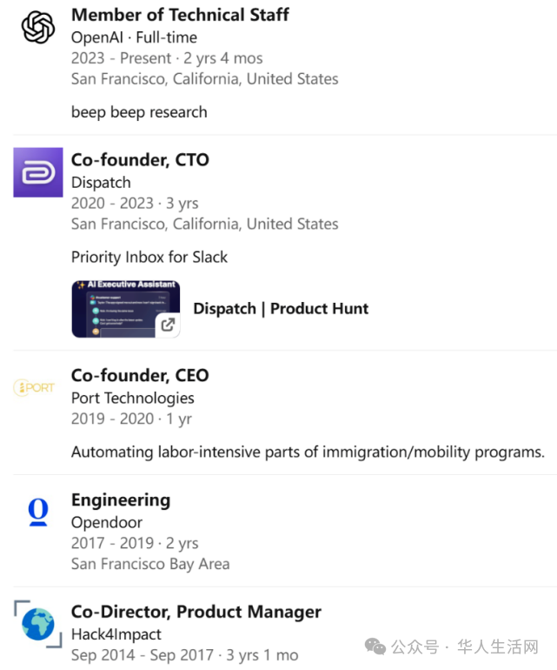557x670 pixels.
Task: Open the Dispatch | Product Hunt link
Action: click(281, 309)
